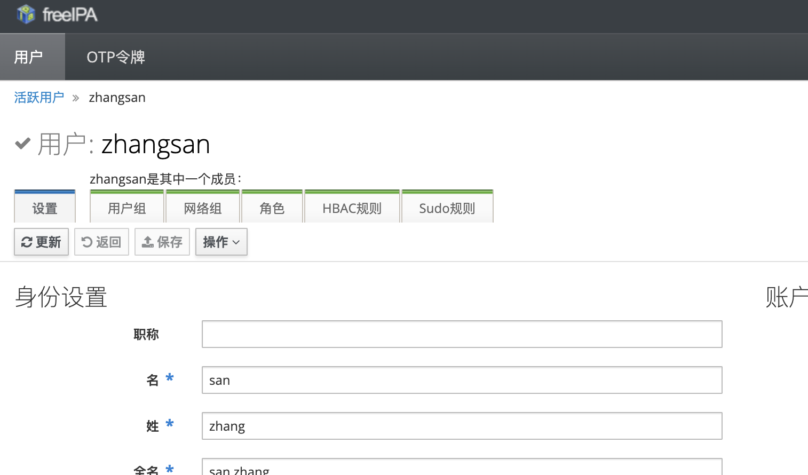Click the breadcrumb double-arrow separator
The width and height of the screenshot is (808, 475).
pyautogui.click(x=76, y=98)
